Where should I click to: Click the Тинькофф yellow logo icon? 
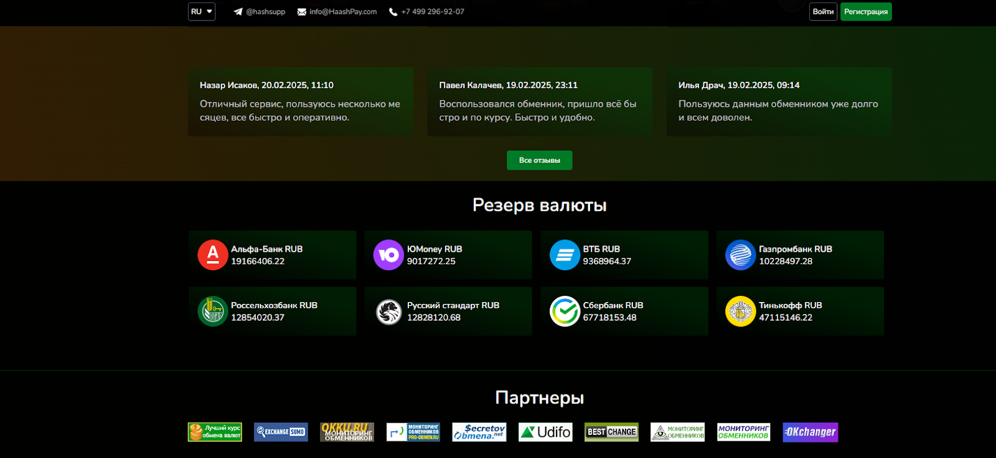pos(740,311)
